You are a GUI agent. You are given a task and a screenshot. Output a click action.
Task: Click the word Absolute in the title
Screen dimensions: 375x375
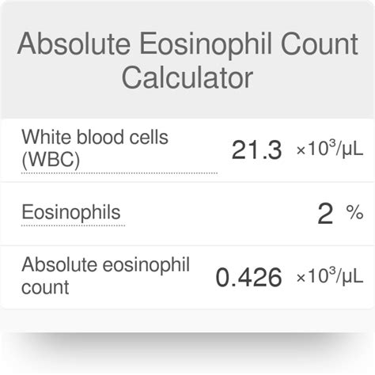point(74,44)
